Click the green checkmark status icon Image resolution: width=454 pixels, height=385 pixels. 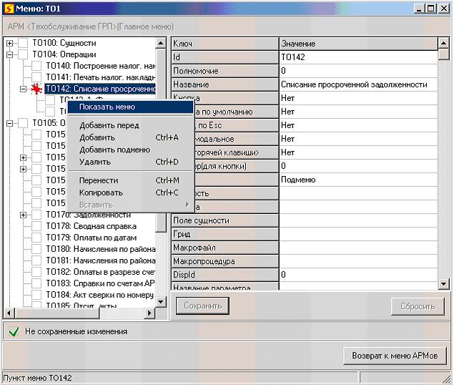[x=14, y=331]
